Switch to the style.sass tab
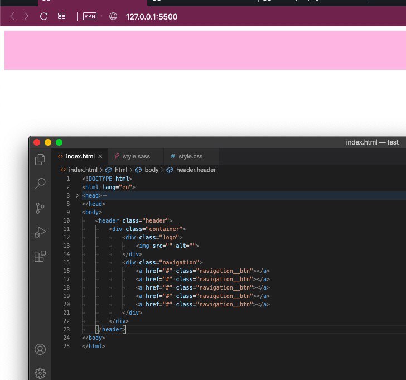Screen dimensions: 406x380 coord(137,156)
